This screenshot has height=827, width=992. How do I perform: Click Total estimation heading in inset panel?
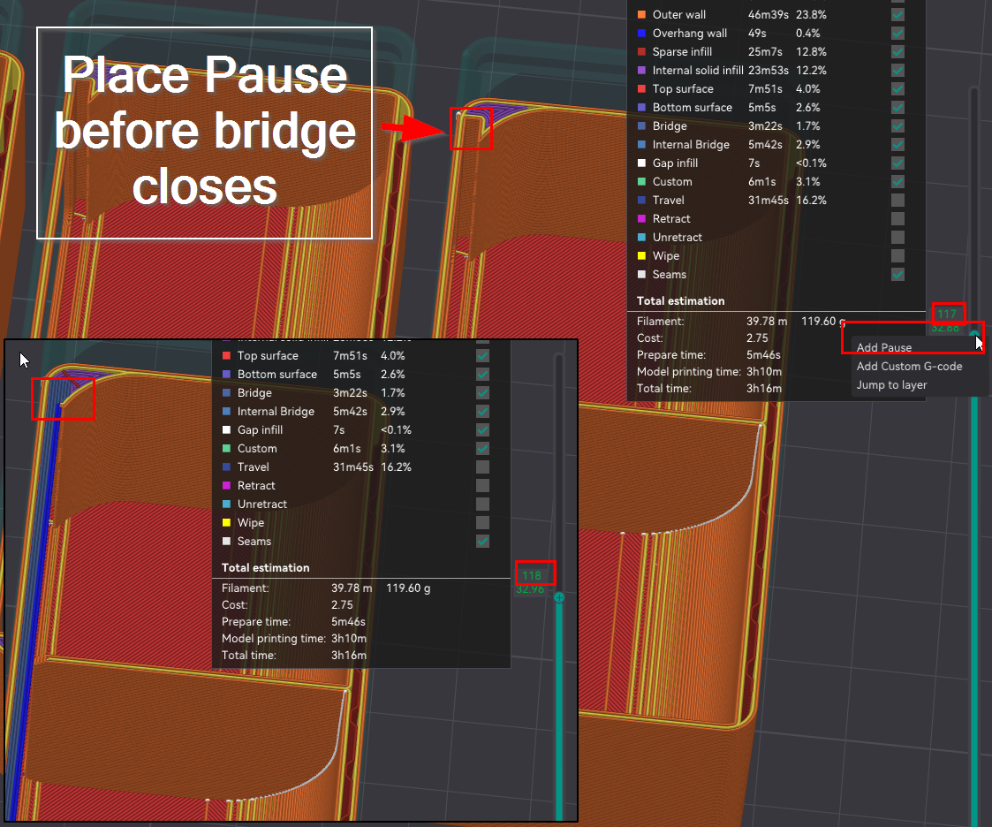click(x=266, y=568)
